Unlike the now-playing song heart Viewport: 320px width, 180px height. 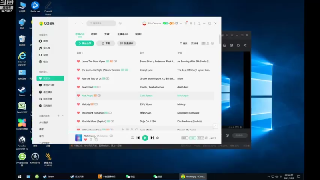coord(86,140)
